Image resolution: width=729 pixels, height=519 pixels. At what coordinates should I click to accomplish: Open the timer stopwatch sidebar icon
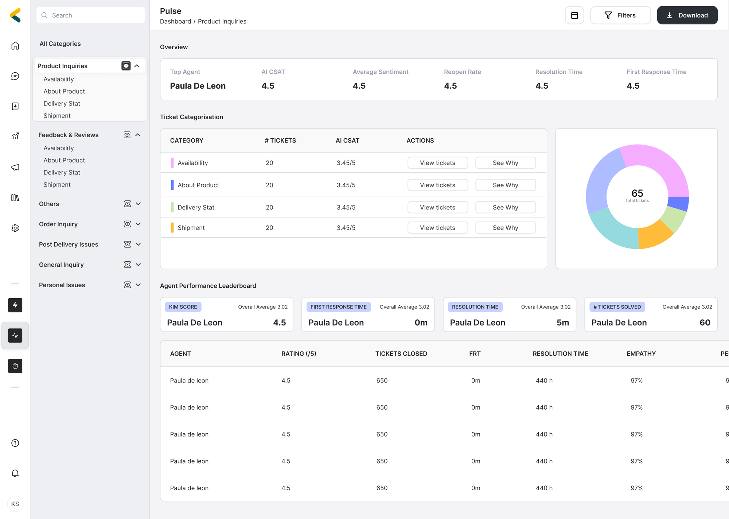[x=15, y=366]
